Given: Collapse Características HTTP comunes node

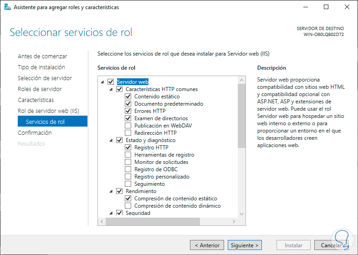Looking at the screenshot, I should [x=111, y=89].
